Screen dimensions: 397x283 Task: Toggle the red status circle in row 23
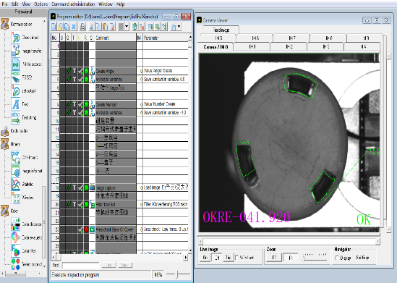86,229
